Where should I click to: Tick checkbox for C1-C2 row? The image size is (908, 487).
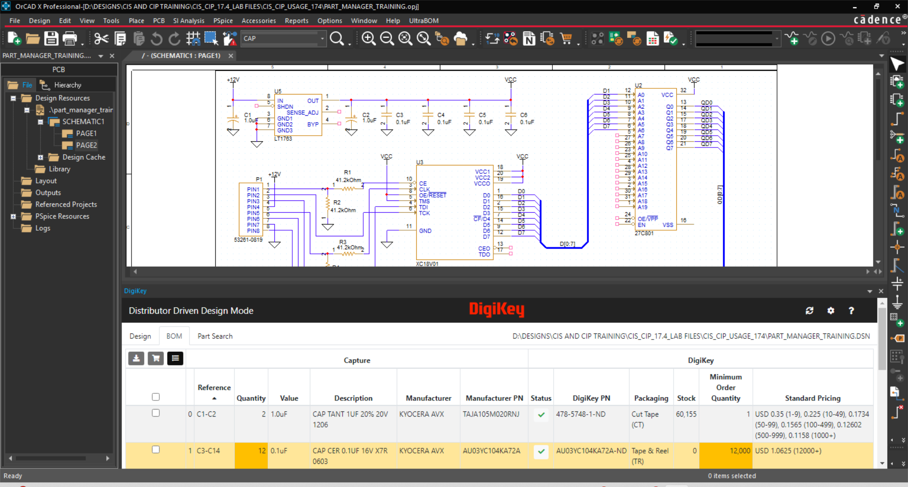(x=156, y=413)
